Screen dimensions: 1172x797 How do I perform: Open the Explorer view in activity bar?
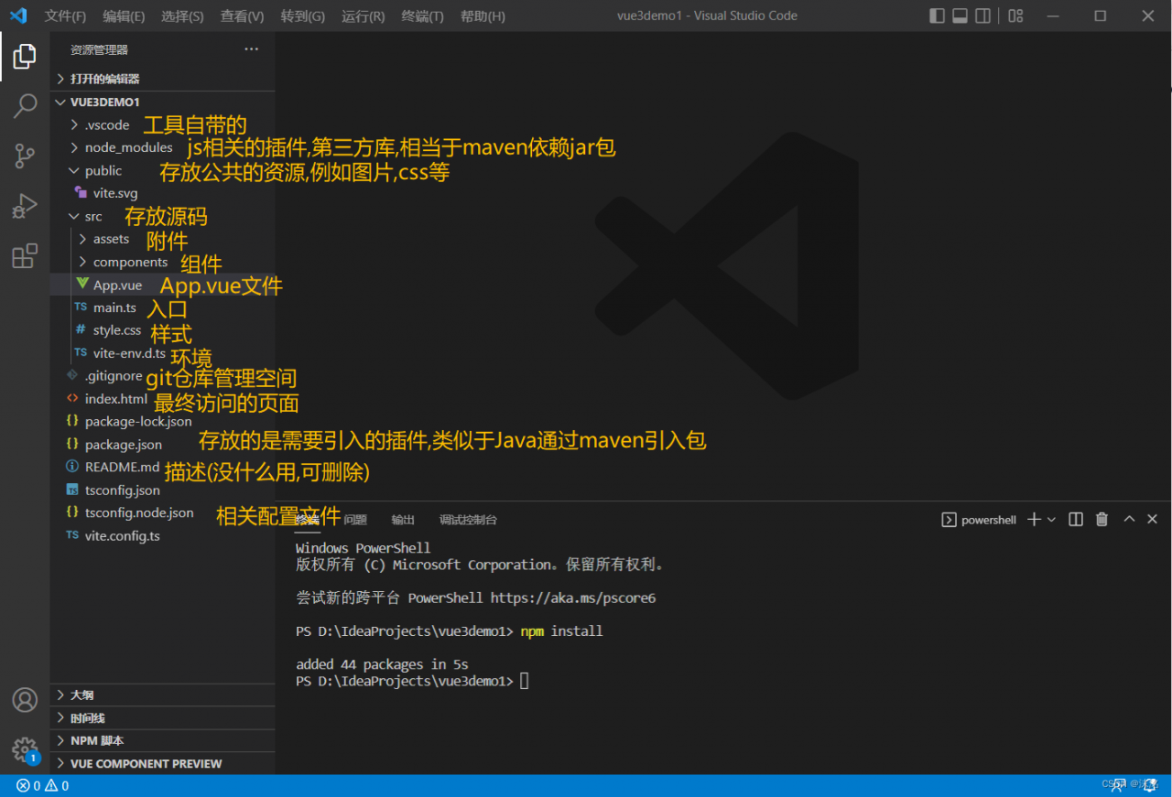pos(25,57)
